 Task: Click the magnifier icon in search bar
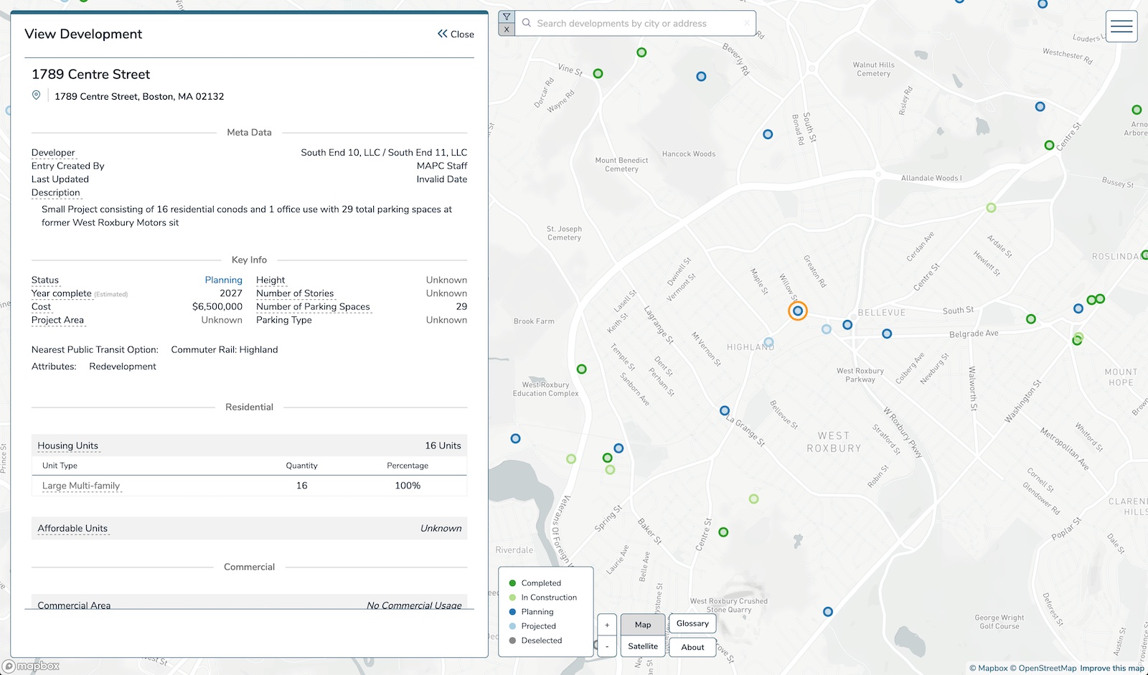click(527, 23)
